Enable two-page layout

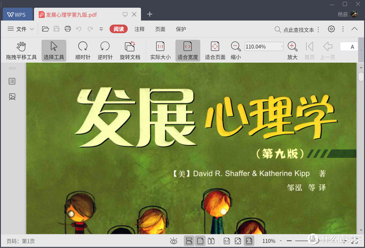click(211, 241)
